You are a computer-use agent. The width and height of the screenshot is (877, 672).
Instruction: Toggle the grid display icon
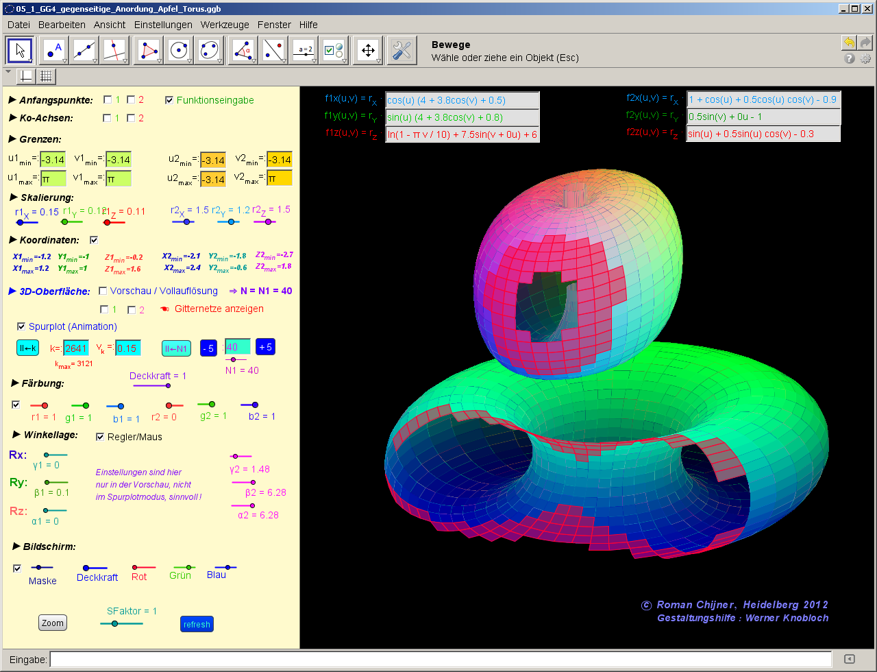[46, 76]
